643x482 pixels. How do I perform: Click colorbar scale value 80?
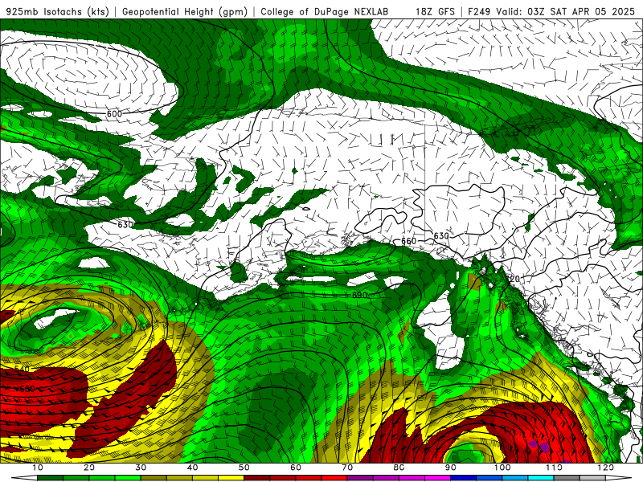click(399, 468)
